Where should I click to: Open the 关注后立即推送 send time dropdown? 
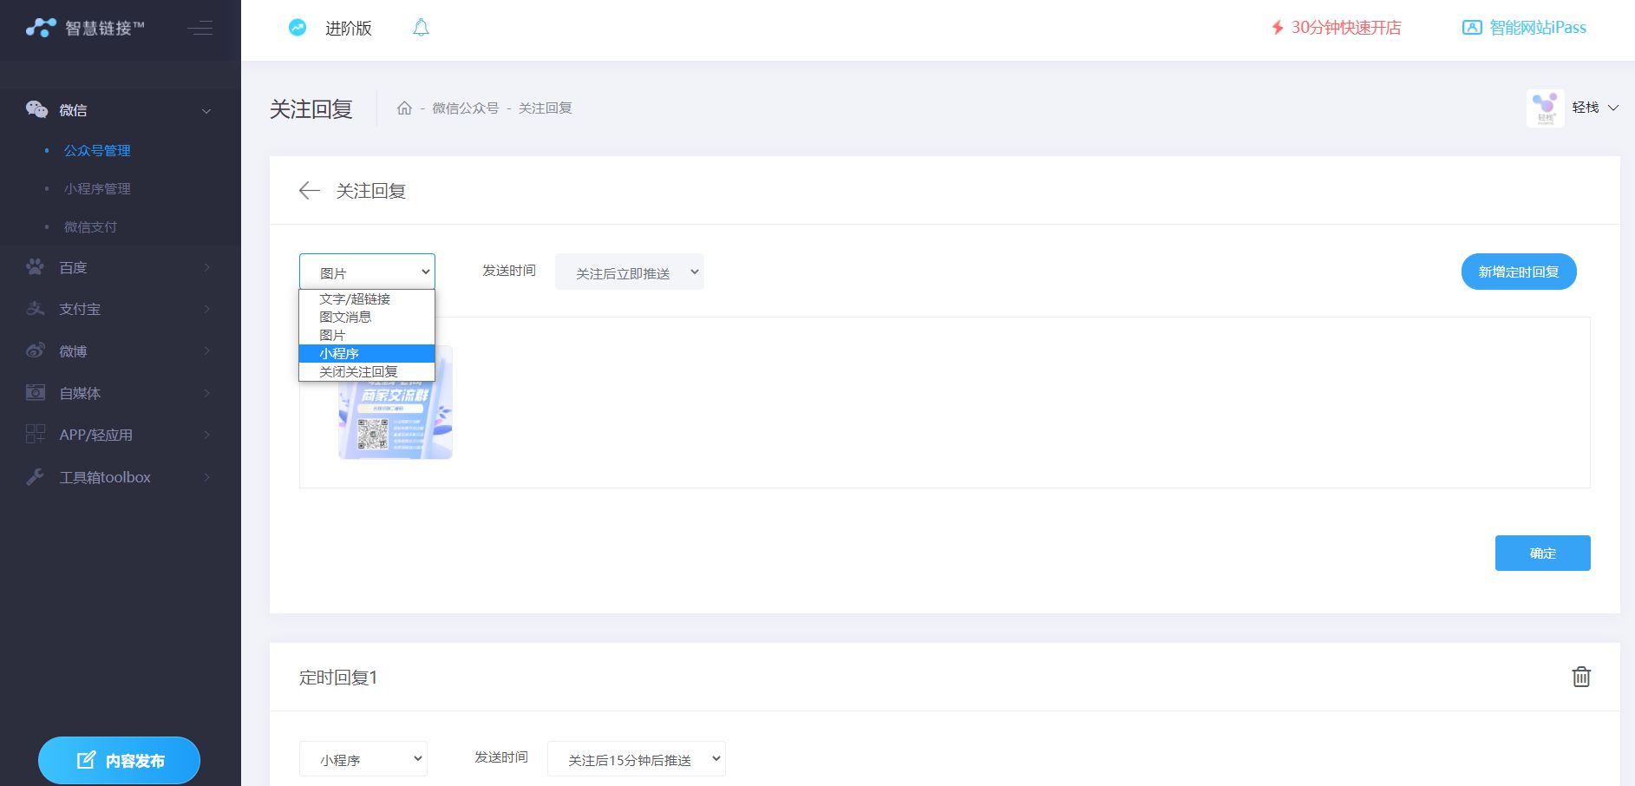[630, 272]
